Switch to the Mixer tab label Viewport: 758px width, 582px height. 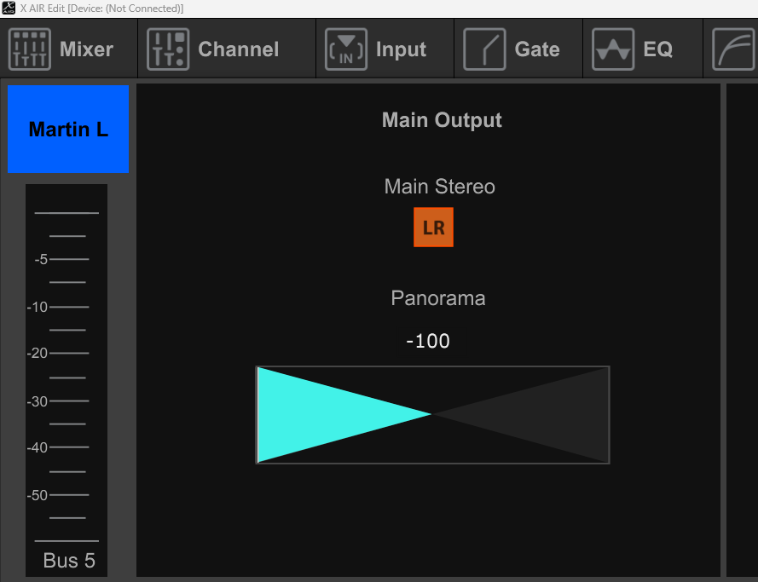click(x=86, y=49)
